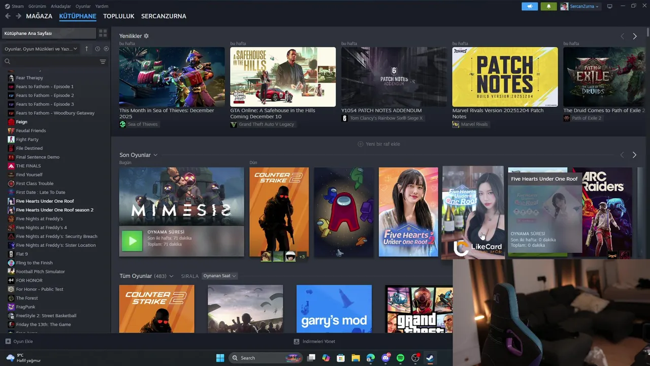Viewport: 650px width, 366px height.
Task: Switch to the MAĞAZA tab
Action: point(39,16)
